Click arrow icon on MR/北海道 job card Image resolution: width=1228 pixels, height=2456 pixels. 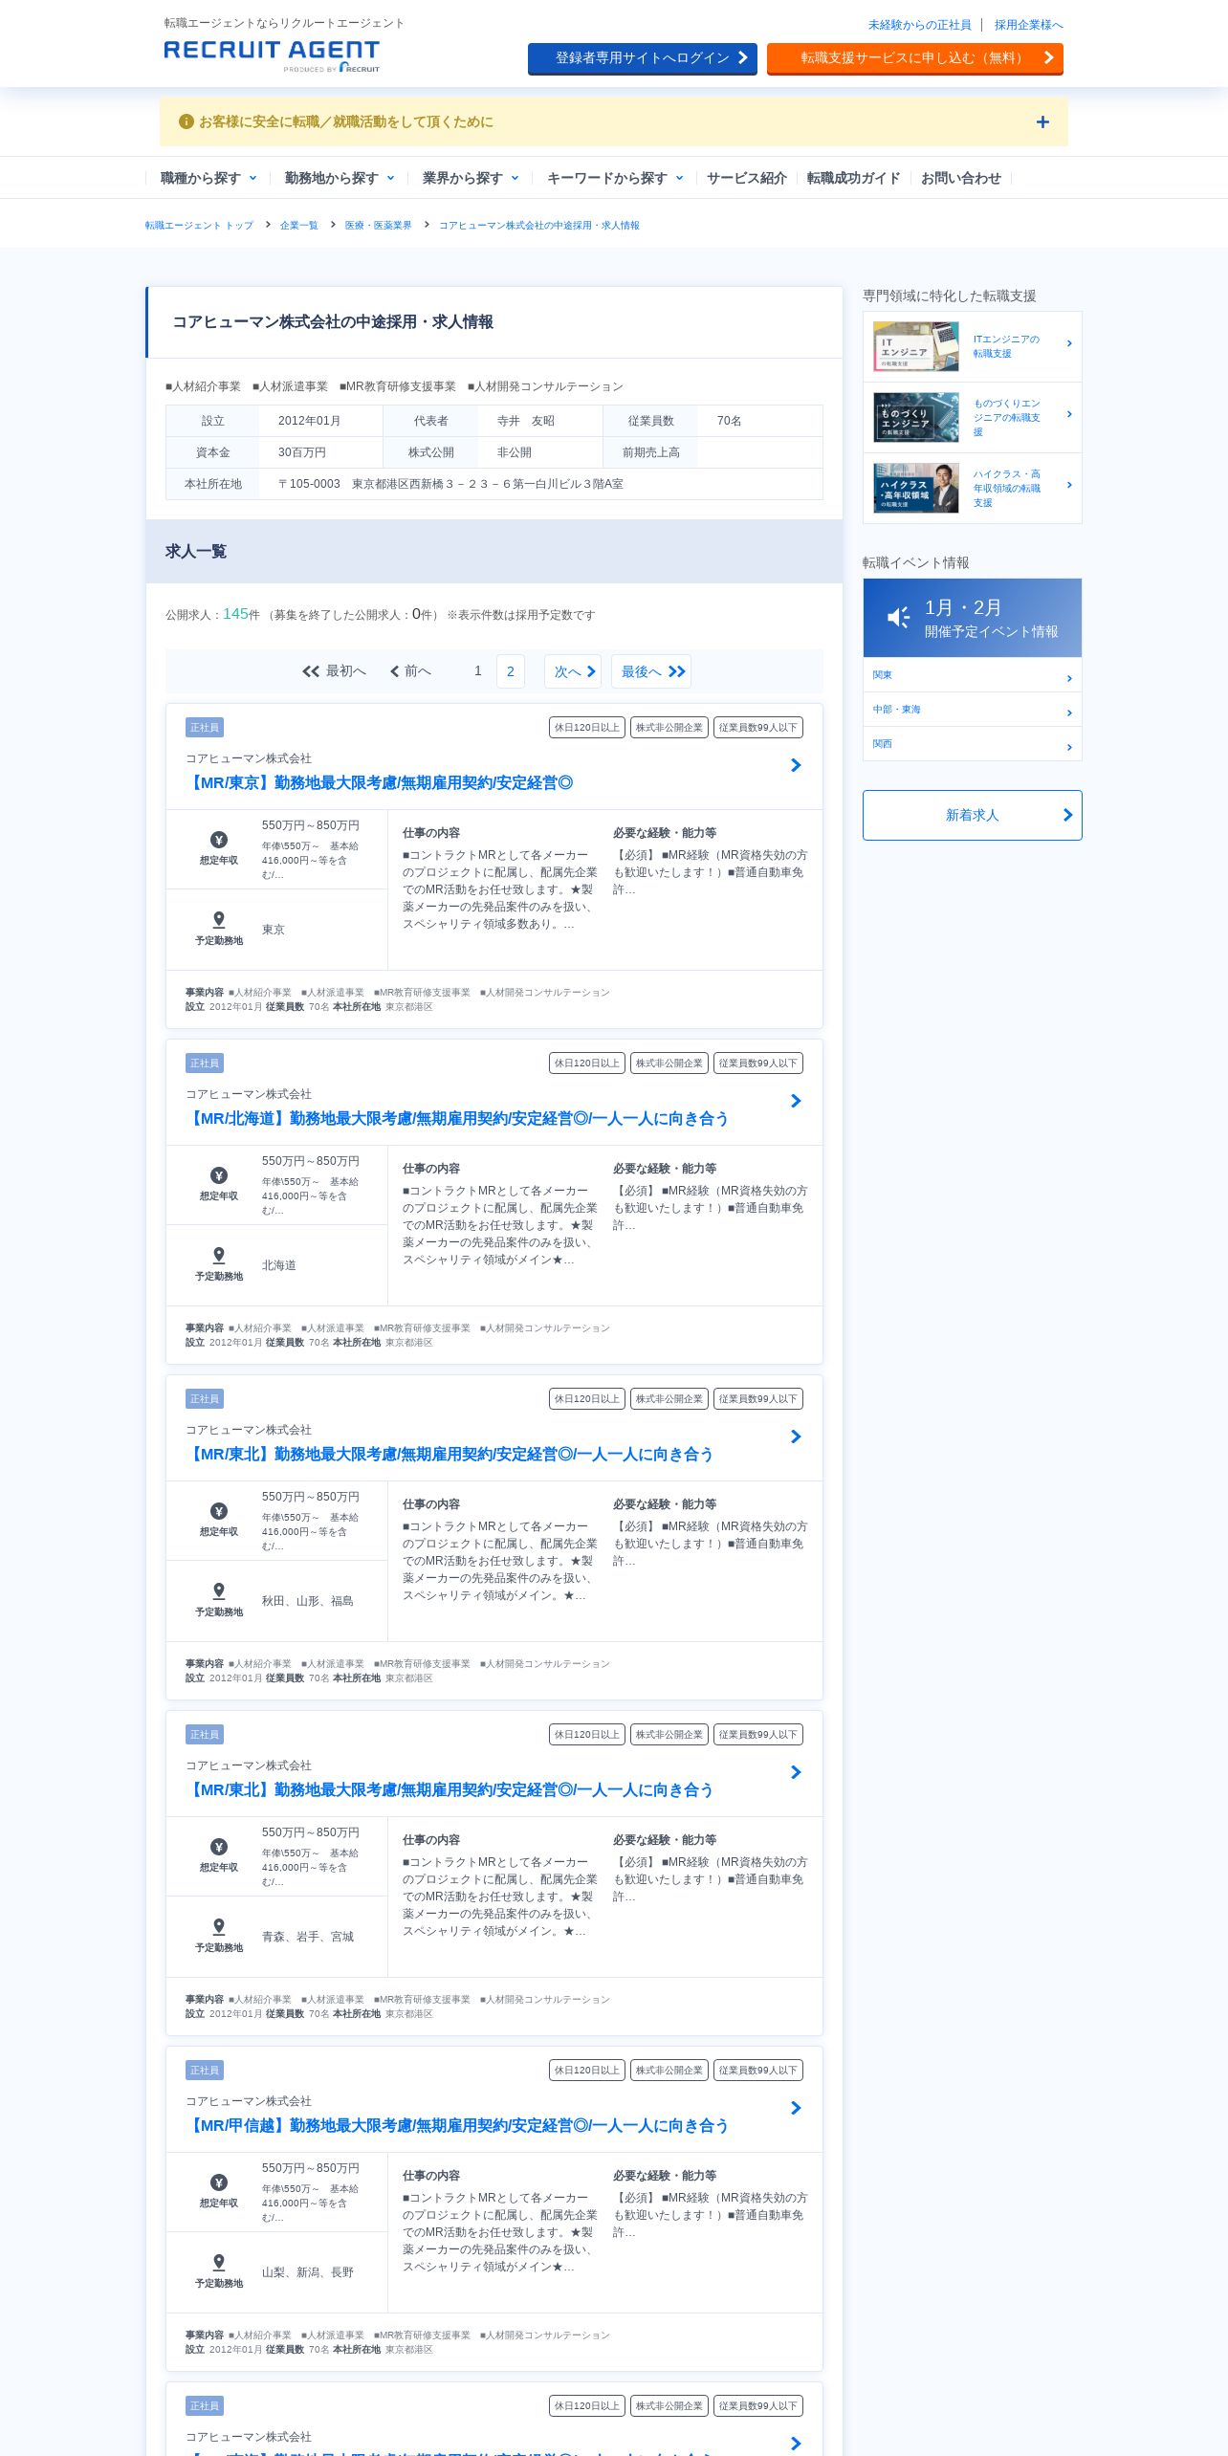click(x=796, y=1101)
